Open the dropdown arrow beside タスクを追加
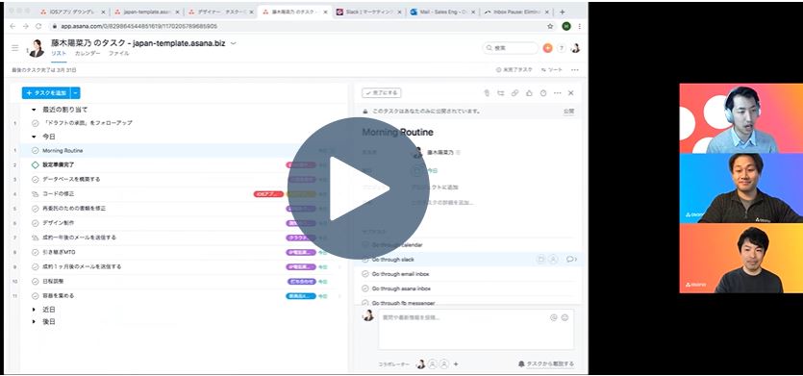Viewport: 803px width, 376px height. pyautogui.click(x=76, y=92)
